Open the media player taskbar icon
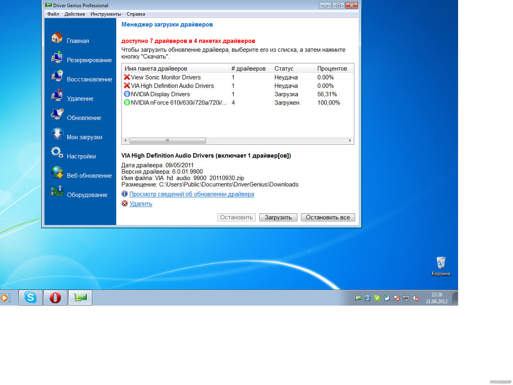Viewport: 513px width, 385px height. click(x=5, y=298)
